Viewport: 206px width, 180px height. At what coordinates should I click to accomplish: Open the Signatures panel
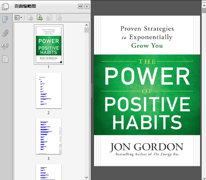(x=5, y=46)
